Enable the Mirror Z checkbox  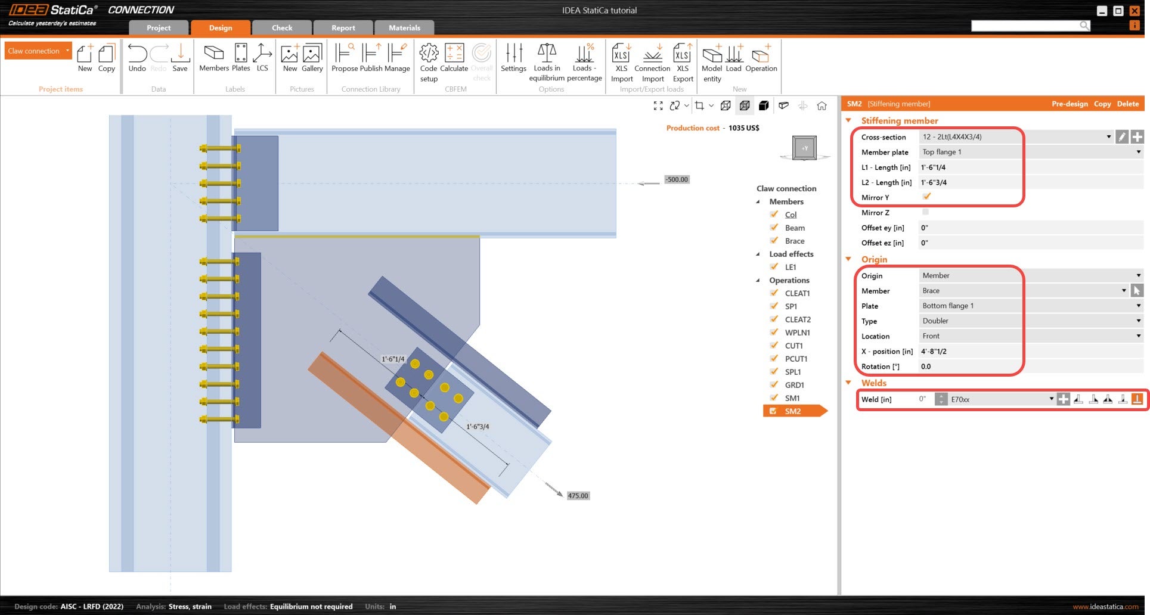pos(925,212)
